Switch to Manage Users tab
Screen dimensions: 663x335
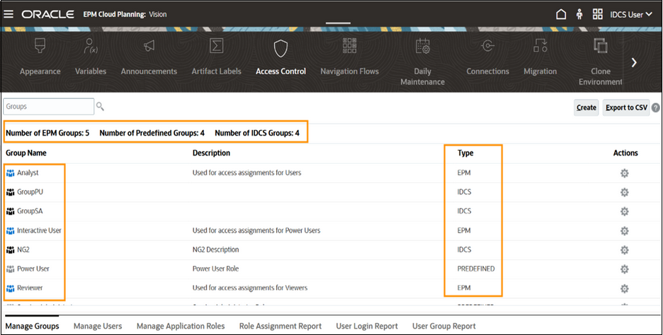(x=98, y=326)
